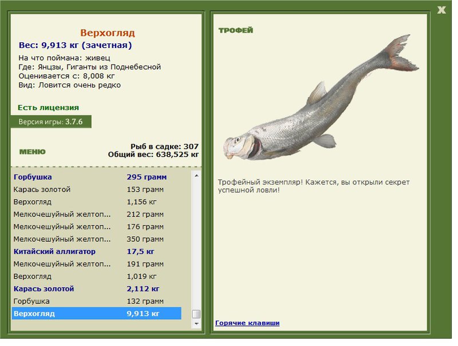Click the Версия игры: 3.7.6 badge
This screenshot has width=458, height=346.
(x=51, y=122)
